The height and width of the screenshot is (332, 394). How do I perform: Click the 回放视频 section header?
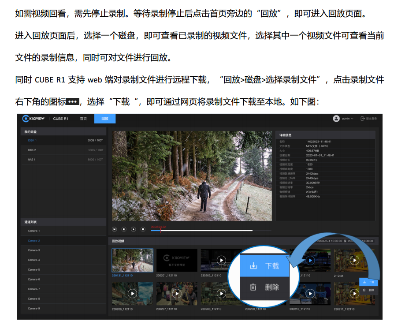pos(118,241)
